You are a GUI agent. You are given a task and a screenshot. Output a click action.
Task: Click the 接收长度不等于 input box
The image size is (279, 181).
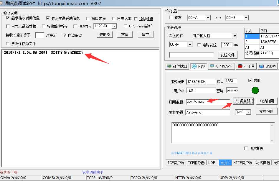pyautogui.click(x=40, y=35)
